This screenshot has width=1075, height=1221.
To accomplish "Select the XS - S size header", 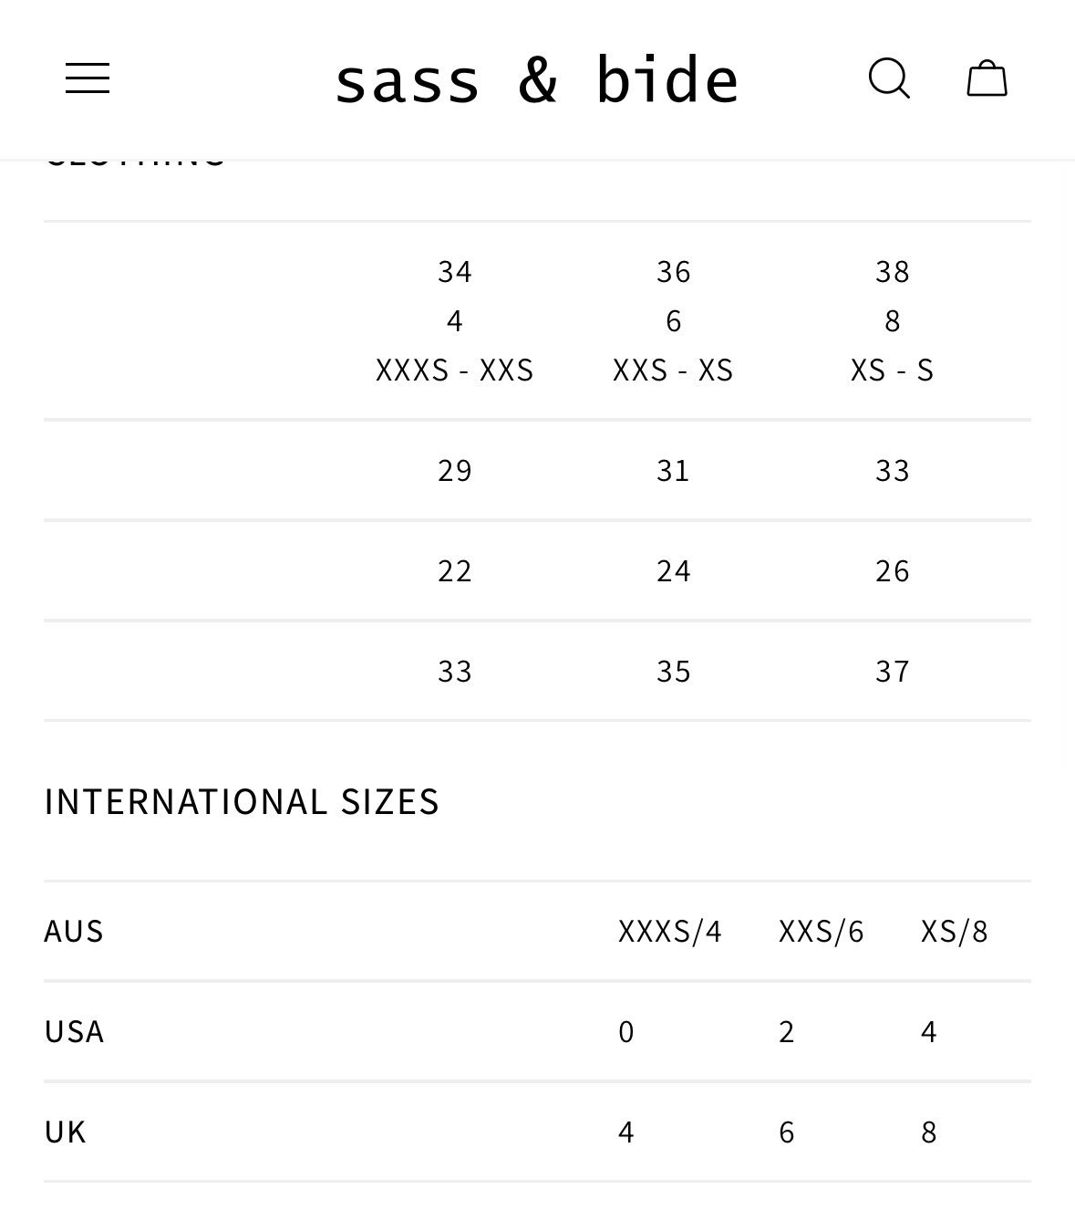I will click(893, 370).
